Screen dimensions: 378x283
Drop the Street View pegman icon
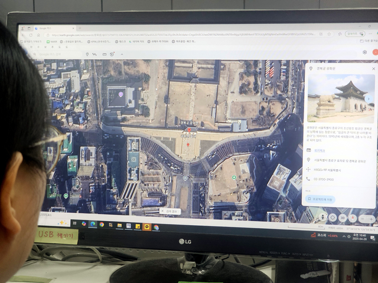click(x=322, y=217)
